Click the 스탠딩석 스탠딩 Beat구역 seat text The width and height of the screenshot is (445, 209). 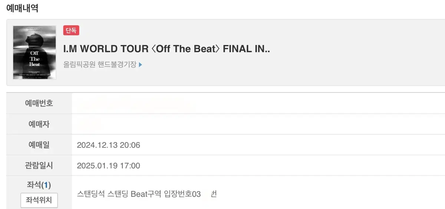119,194
